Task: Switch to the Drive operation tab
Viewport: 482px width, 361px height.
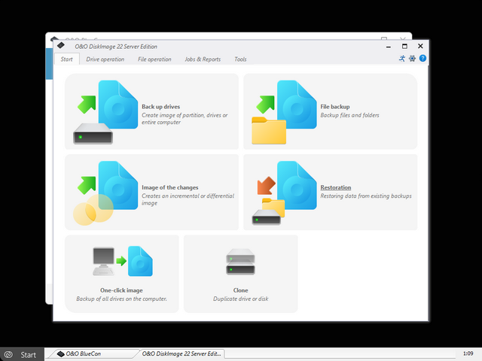Action: tap(105, 59)
